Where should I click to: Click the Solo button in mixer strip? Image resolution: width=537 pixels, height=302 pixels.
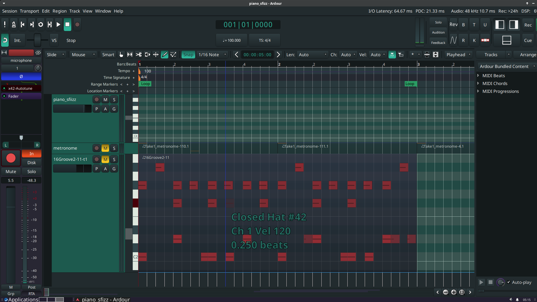tap(31, 171)
